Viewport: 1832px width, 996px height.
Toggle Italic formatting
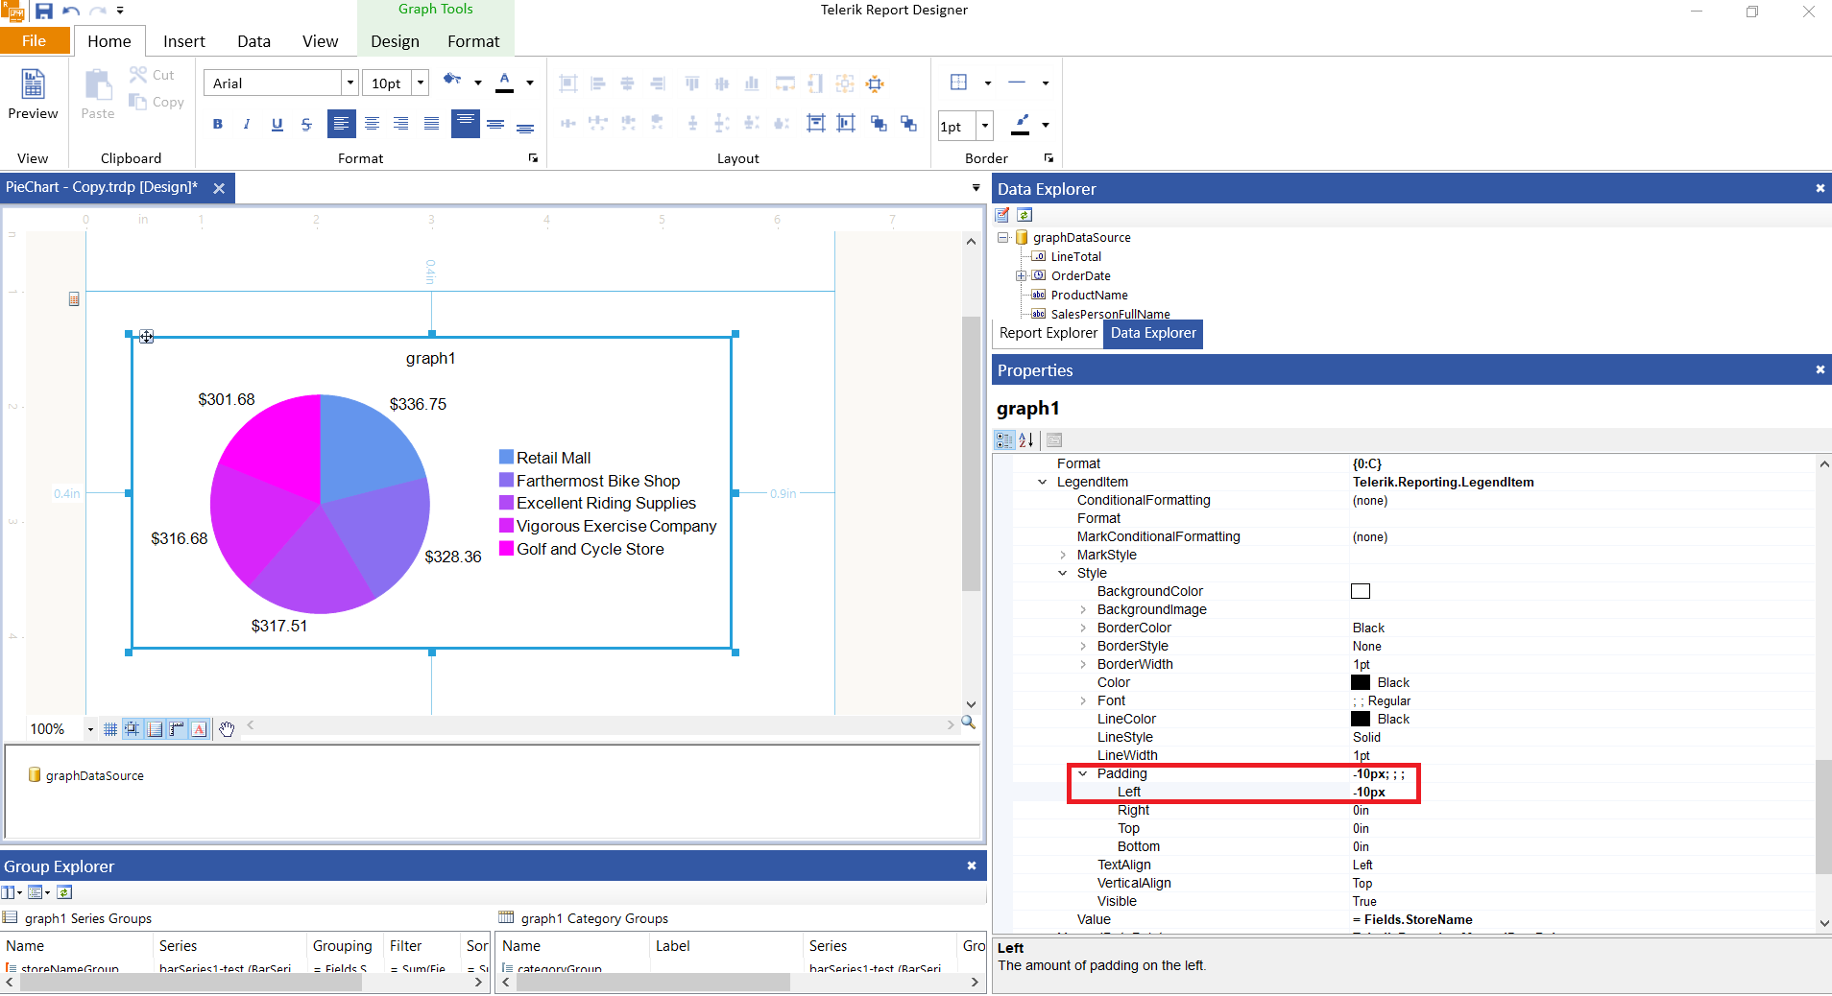pyautogui.click(x=247, y=124)
